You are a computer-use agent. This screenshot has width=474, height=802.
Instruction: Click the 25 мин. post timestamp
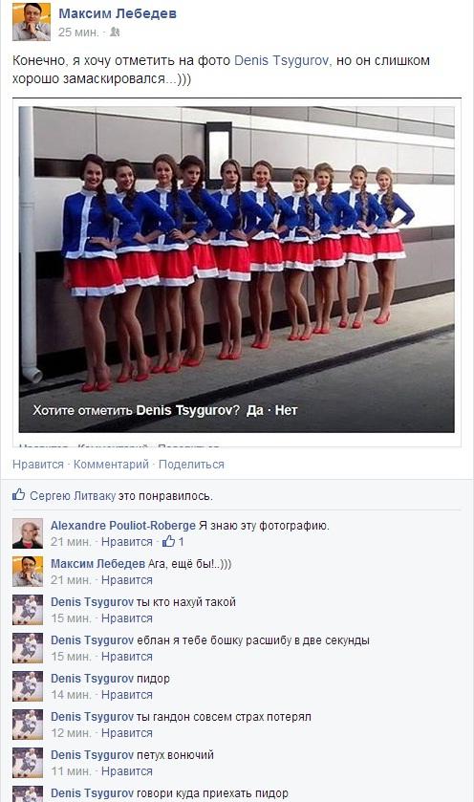click(78, 33)
